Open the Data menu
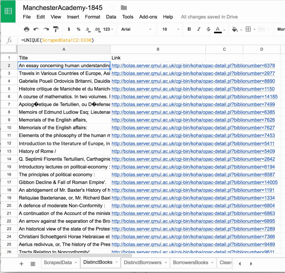Image resolution: width=285 pixels, height=273 pixels. click(111, 17)
